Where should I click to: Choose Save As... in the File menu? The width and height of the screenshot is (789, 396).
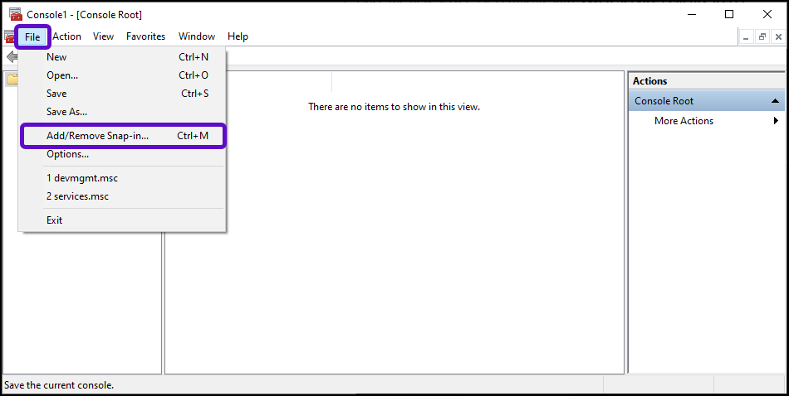pos(66,112)
